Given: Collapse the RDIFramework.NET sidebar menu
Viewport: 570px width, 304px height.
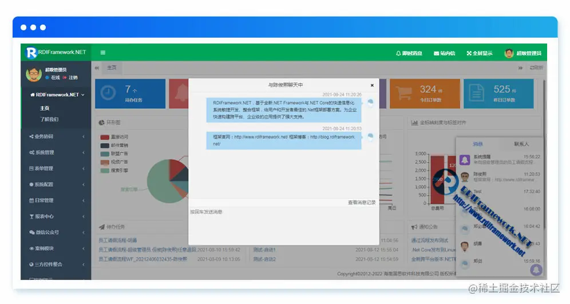Looking at the screenshot, I should pyautogui.click(x=57, y=94).
